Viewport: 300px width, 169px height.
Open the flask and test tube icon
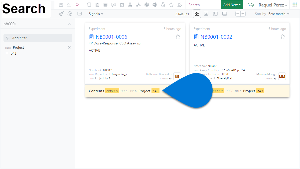[130, 5]
